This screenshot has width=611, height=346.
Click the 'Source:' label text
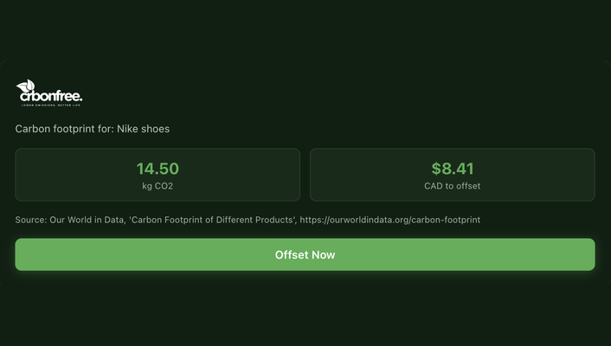pyautogui.click(x=31, y=221)
